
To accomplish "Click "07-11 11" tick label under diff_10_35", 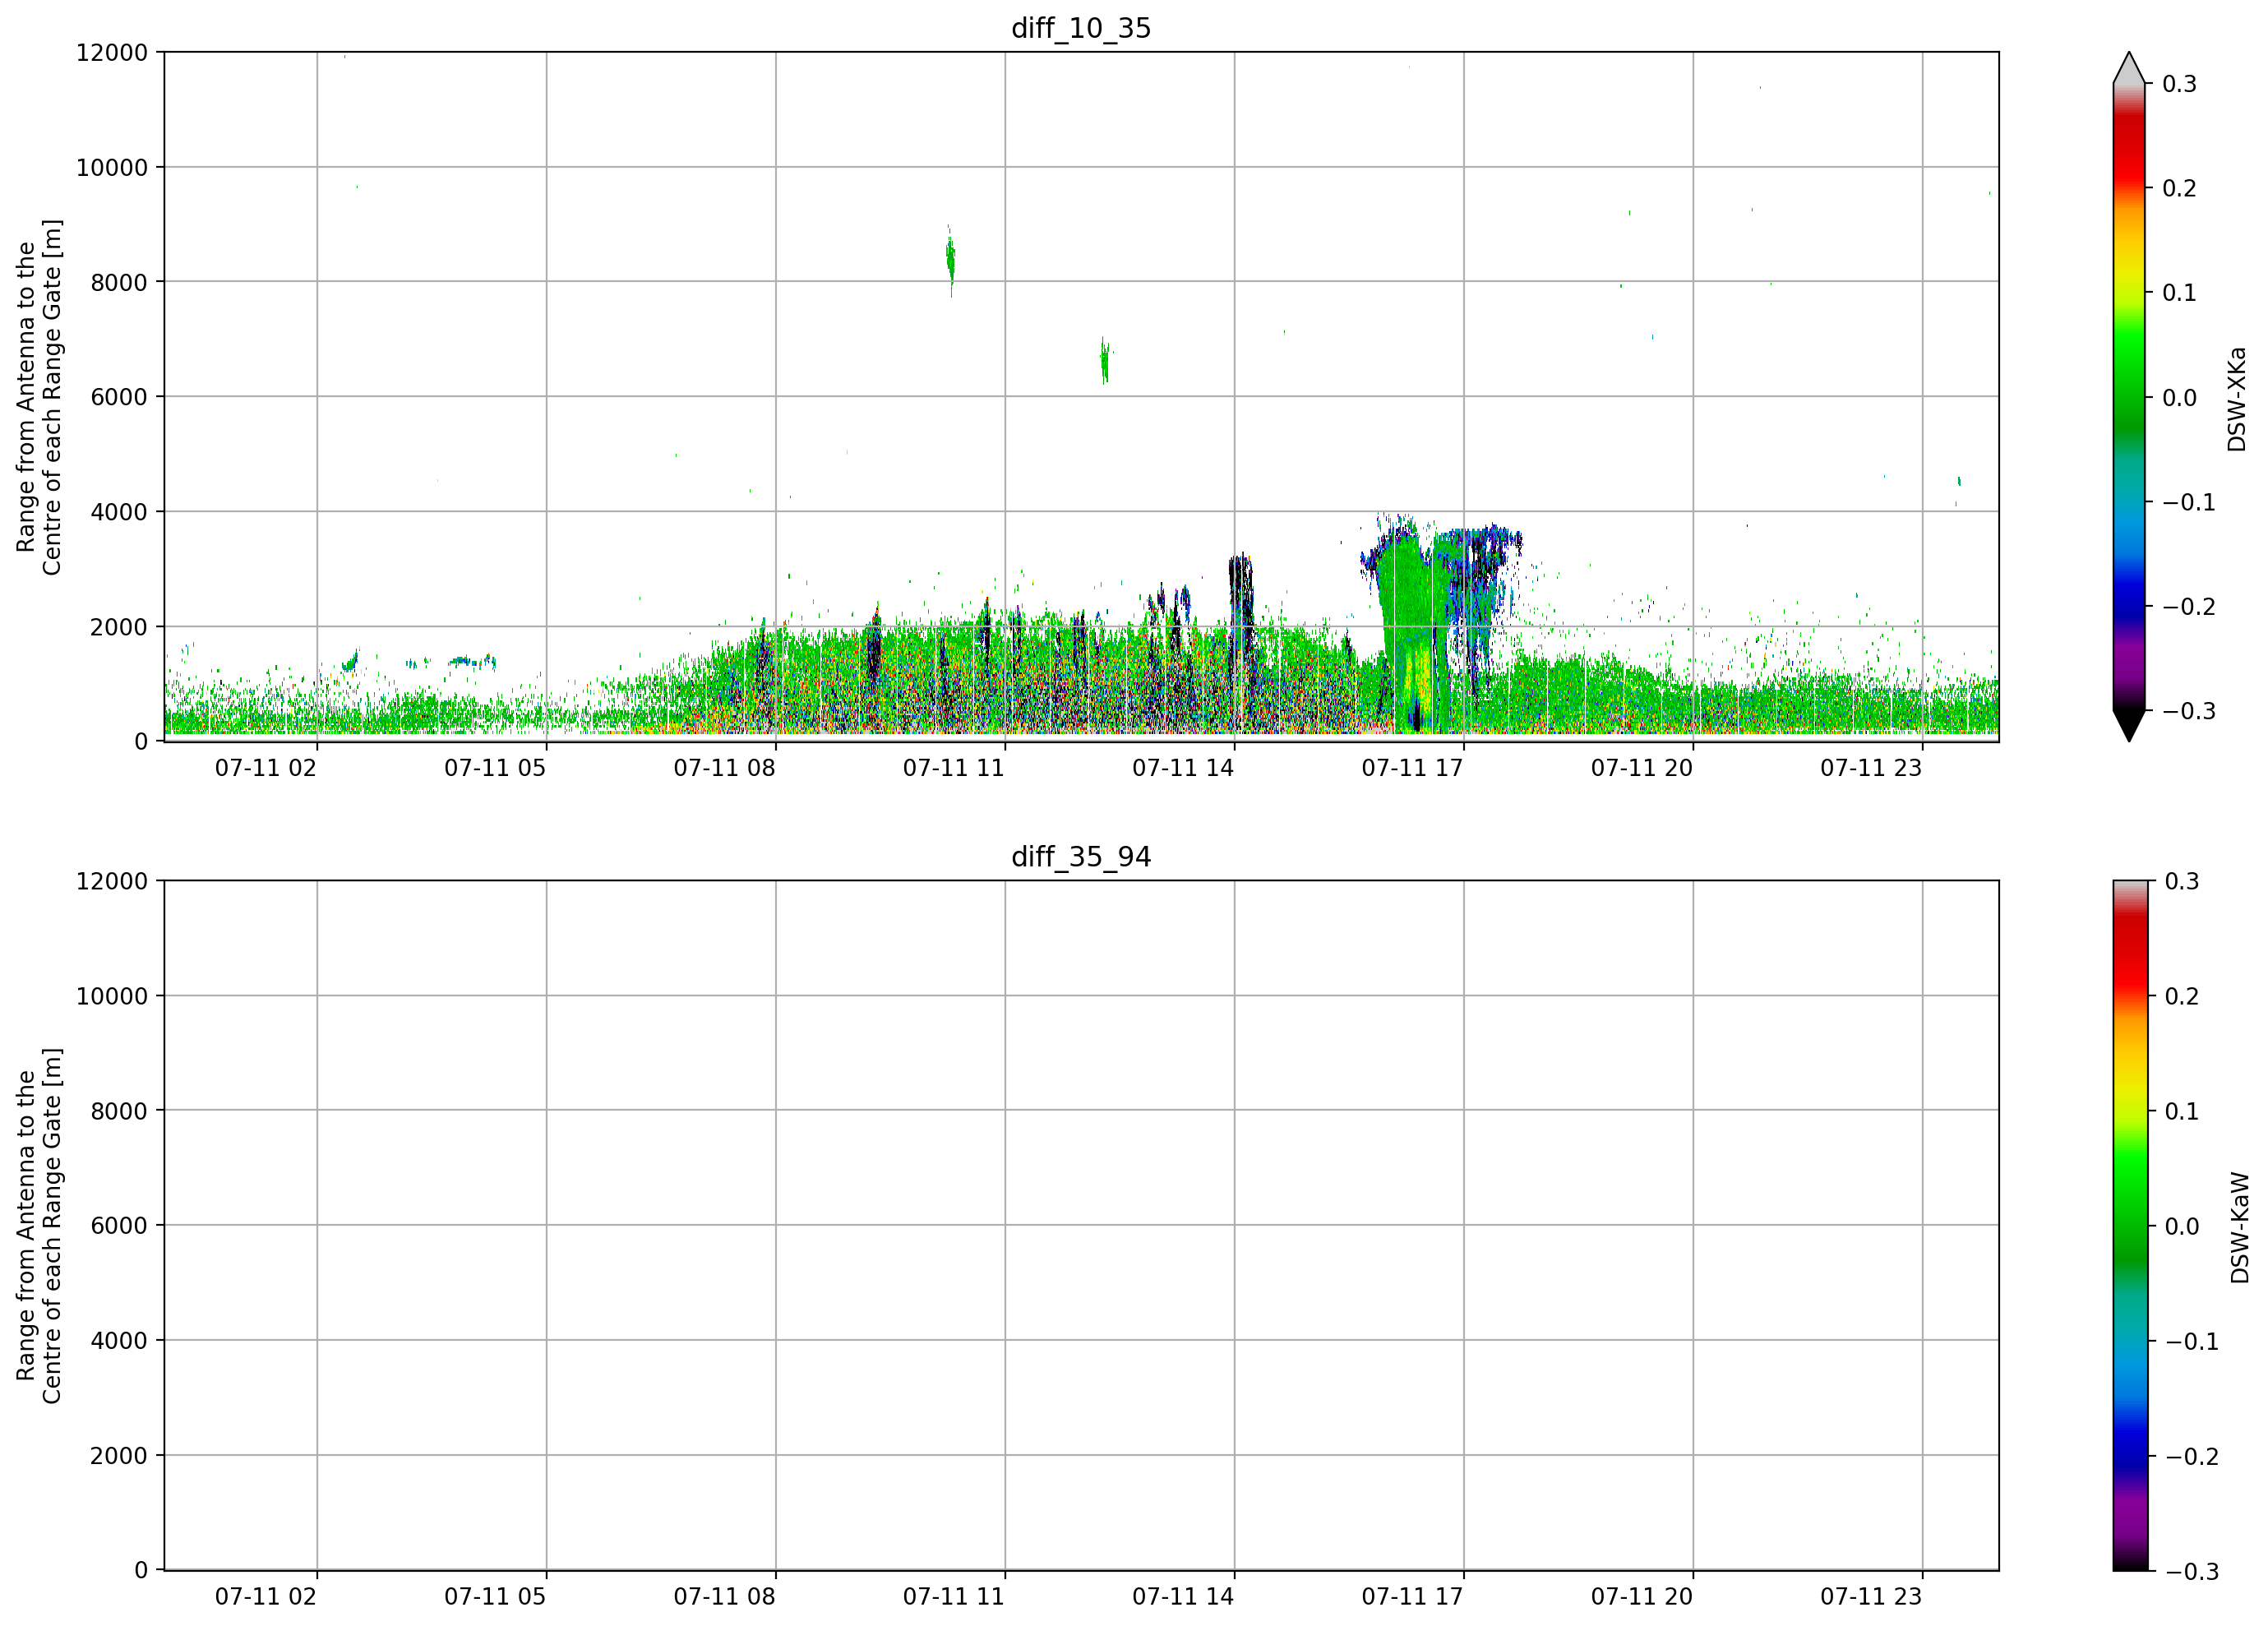I will click(x=954, y=768).
